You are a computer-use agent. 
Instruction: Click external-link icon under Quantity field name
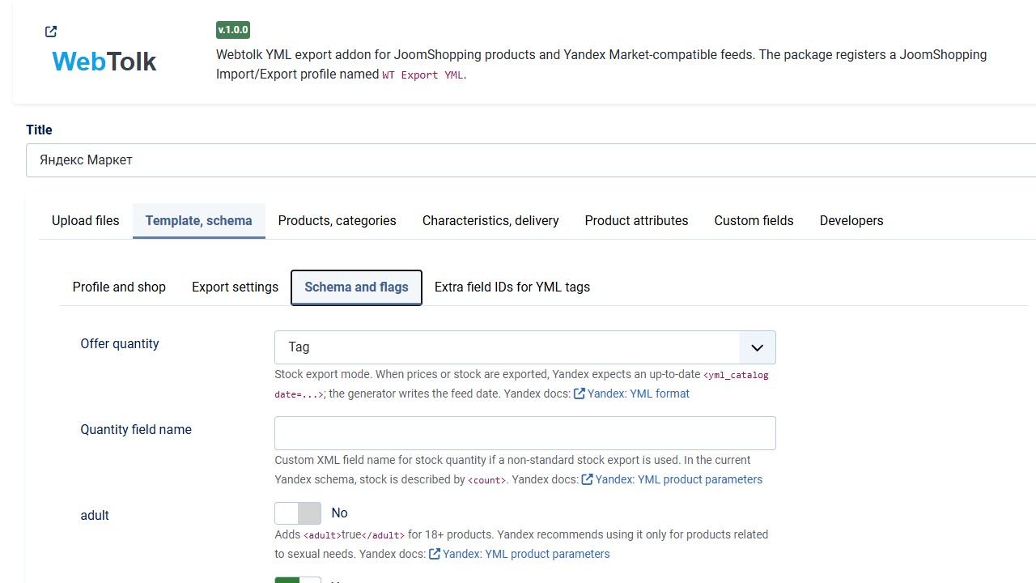pos(588,479)
